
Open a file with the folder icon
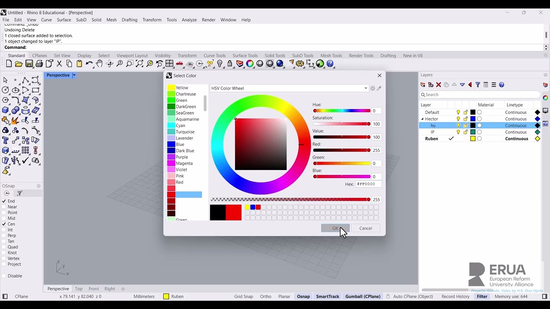pos(18,64)
